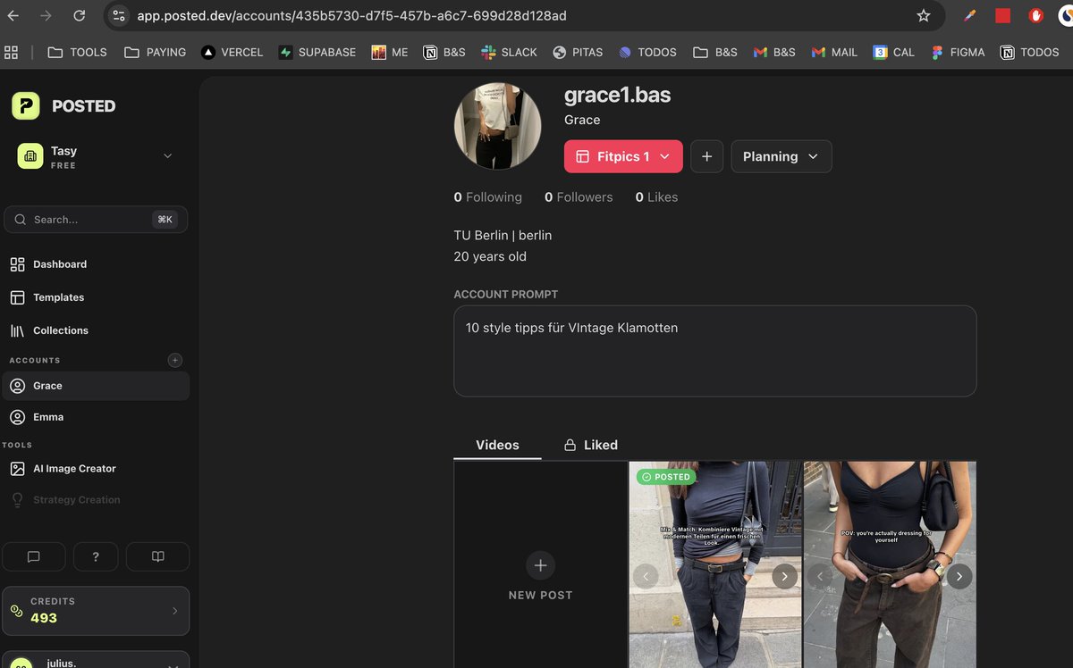Click the browser back arrow
Viewport: 1073px width, 668px height.
[x=13, y=16]
